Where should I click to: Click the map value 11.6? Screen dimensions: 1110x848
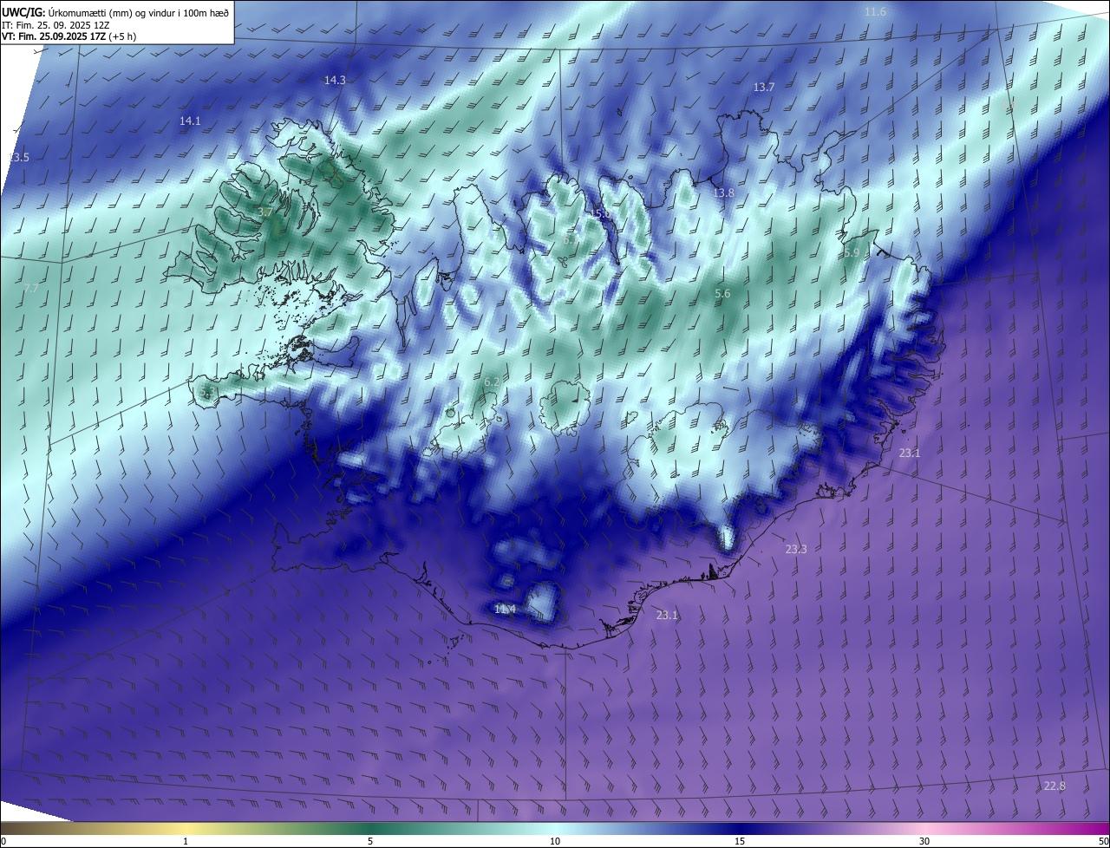[x=876, y=11]
